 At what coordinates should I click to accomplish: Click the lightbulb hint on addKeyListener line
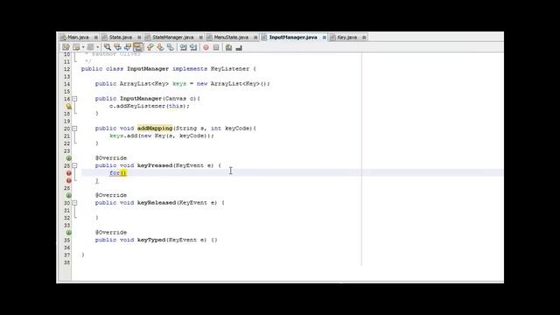pos(68,106)
